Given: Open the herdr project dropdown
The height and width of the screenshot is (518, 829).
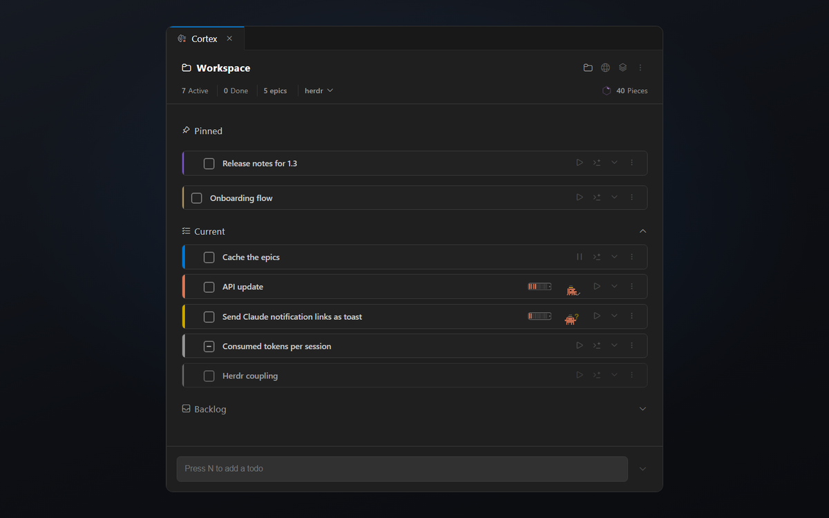Looking at the screenshot, I should (x=319, y=90).
